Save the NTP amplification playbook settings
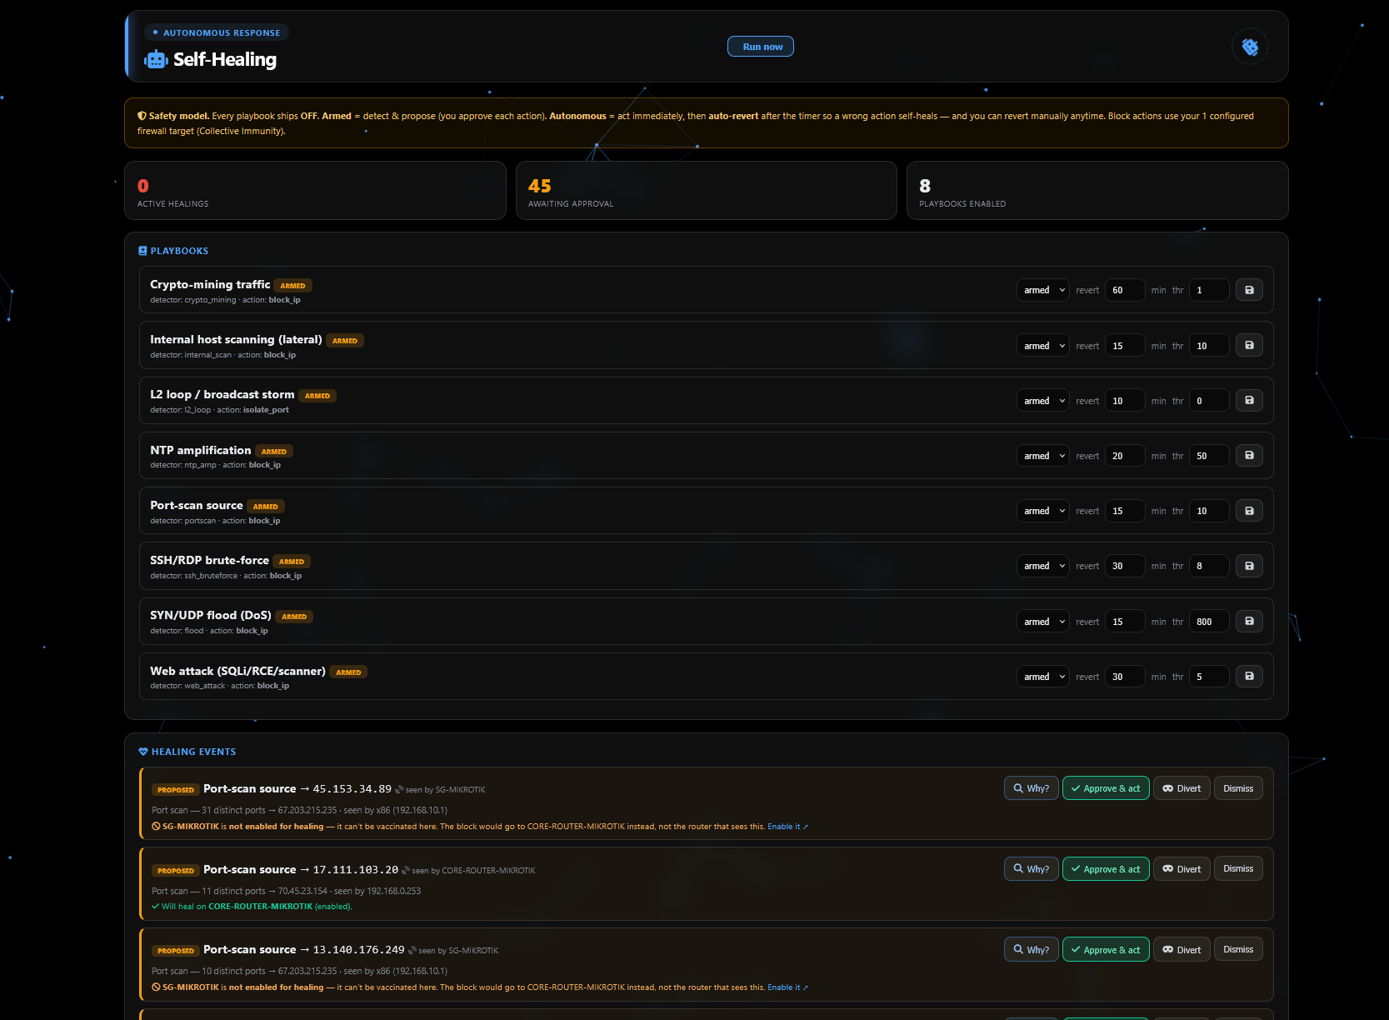 1249,455
